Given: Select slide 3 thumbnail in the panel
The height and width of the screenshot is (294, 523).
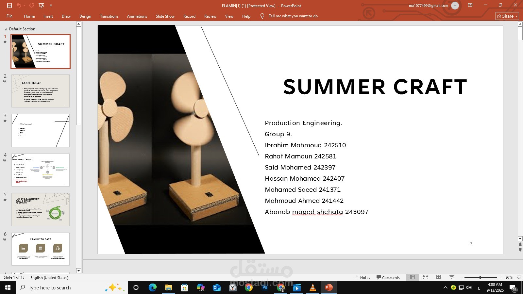Looking at the screenshot, I should [x=41, y=130].
